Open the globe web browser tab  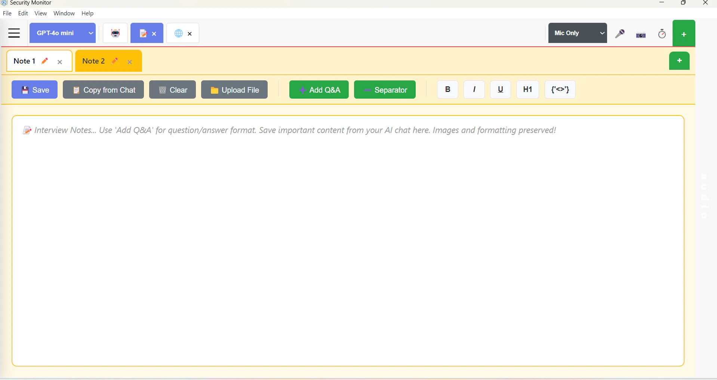pyautogui.click(x=179, y=33)
